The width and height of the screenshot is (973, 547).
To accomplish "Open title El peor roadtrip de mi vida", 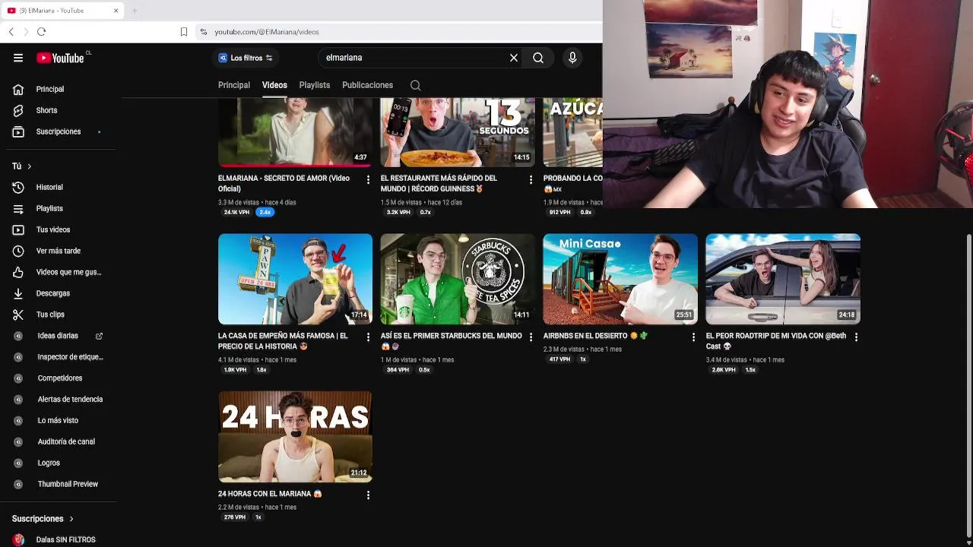I will [x=776, y=341].
